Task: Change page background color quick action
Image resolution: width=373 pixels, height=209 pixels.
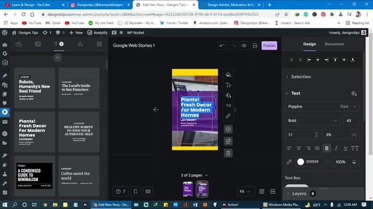Action: [x=228, y=75]
